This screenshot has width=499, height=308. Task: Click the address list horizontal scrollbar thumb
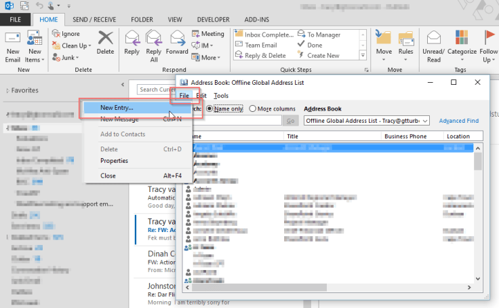click(259, 287)
